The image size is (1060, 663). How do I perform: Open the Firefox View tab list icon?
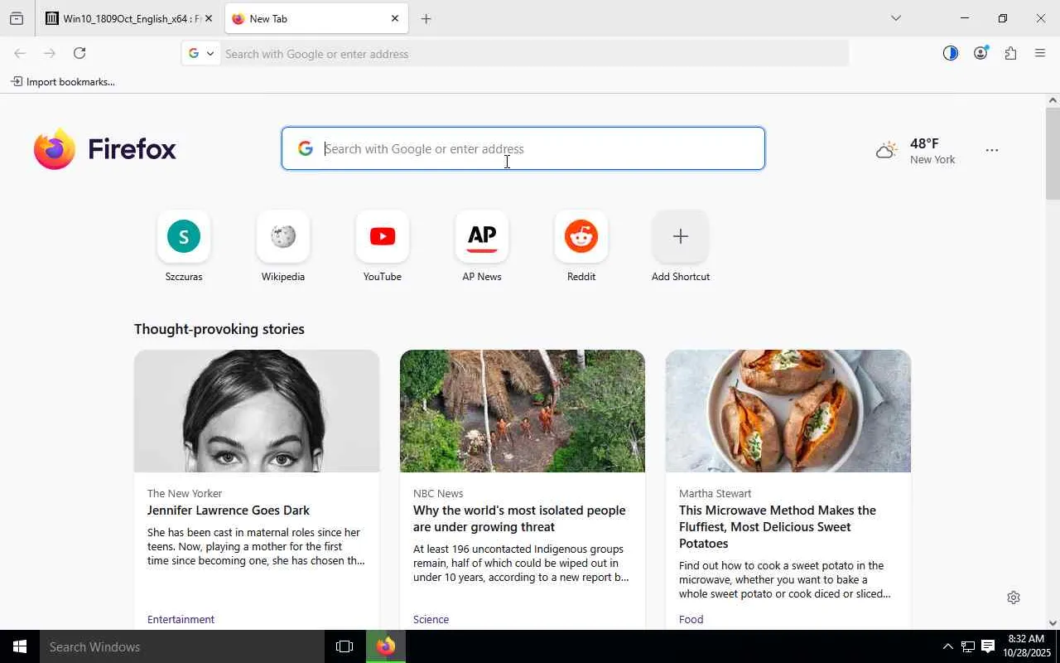click(x=17, y=18)
